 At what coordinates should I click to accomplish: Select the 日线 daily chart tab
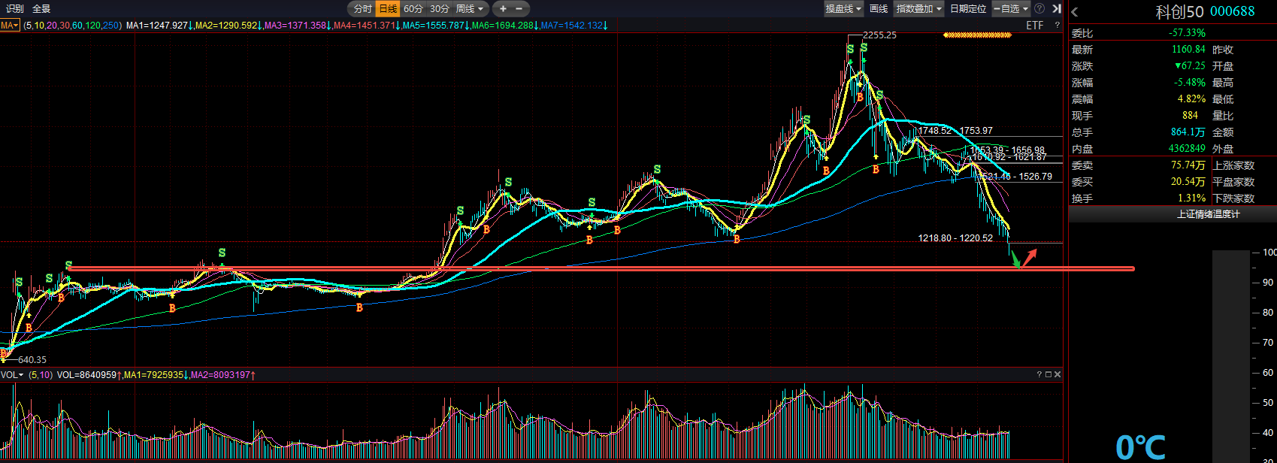click(388, 9)
